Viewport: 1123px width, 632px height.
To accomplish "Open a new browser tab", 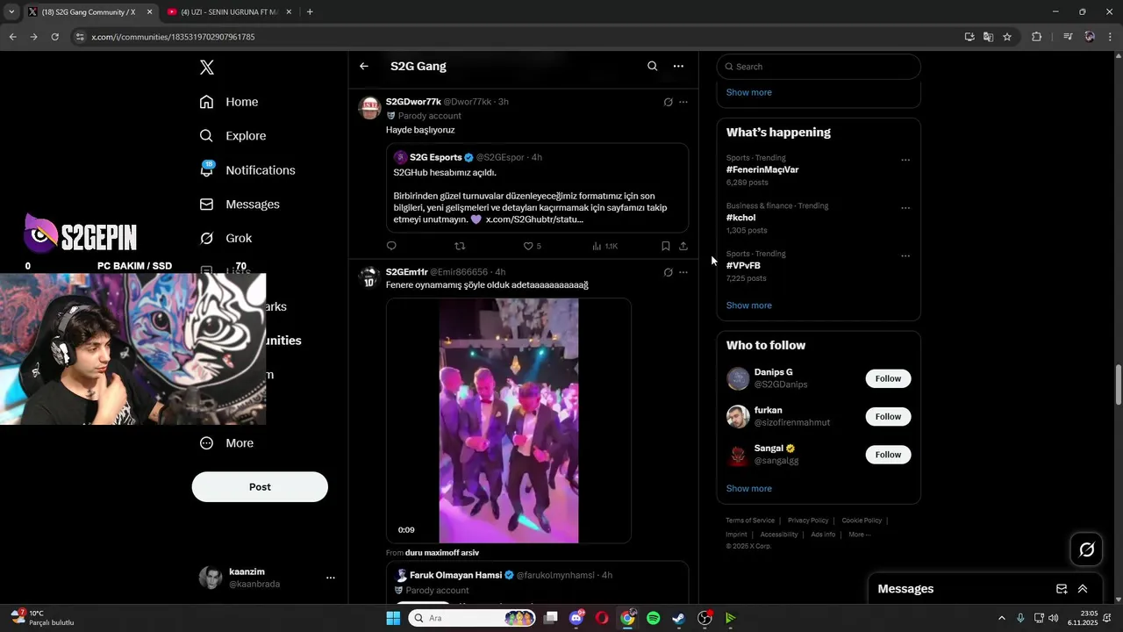I will (310, 12).
